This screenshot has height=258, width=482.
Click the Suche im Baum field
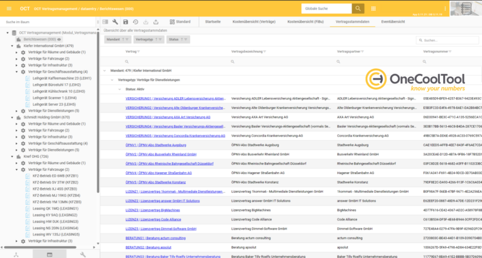pos(49,22)
